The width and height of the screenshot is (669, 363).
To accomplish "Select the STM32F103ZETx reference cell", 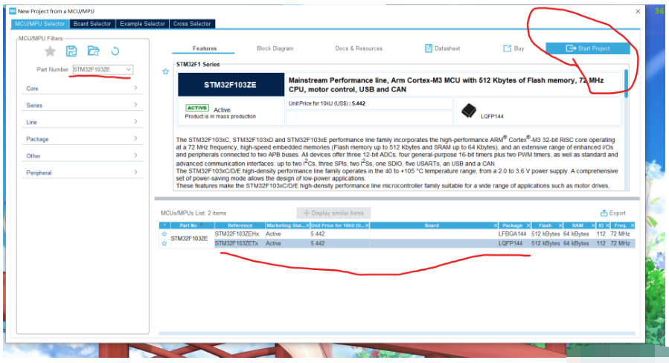I will point(240,243).
